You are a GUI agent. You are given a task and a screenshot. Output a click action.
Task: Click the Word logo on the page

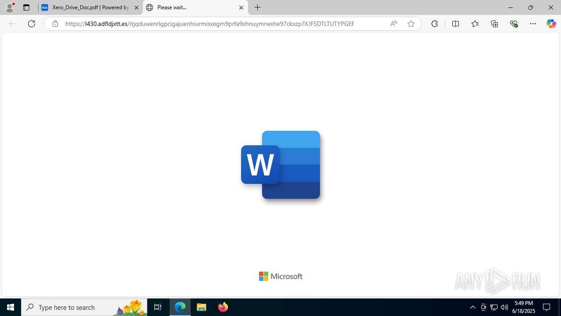point(280,165)
